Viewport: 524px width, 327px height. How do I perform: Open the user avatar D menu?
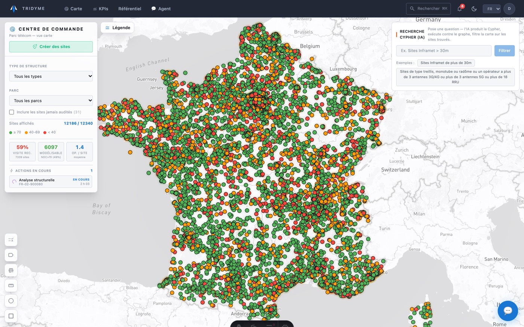coord(509,9)
